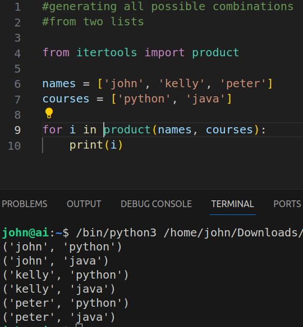303x327 pixels.
Task: Click the 'courses' variable on line 7
Action: [66, 99]
